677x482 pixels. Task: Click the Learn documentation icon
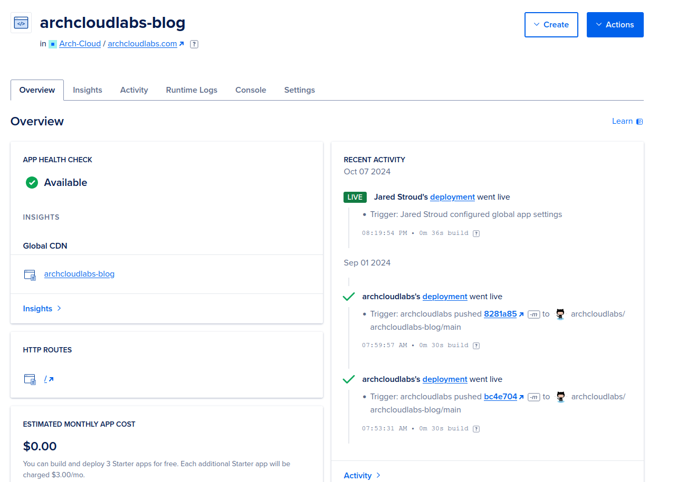[x=640, y=122]
